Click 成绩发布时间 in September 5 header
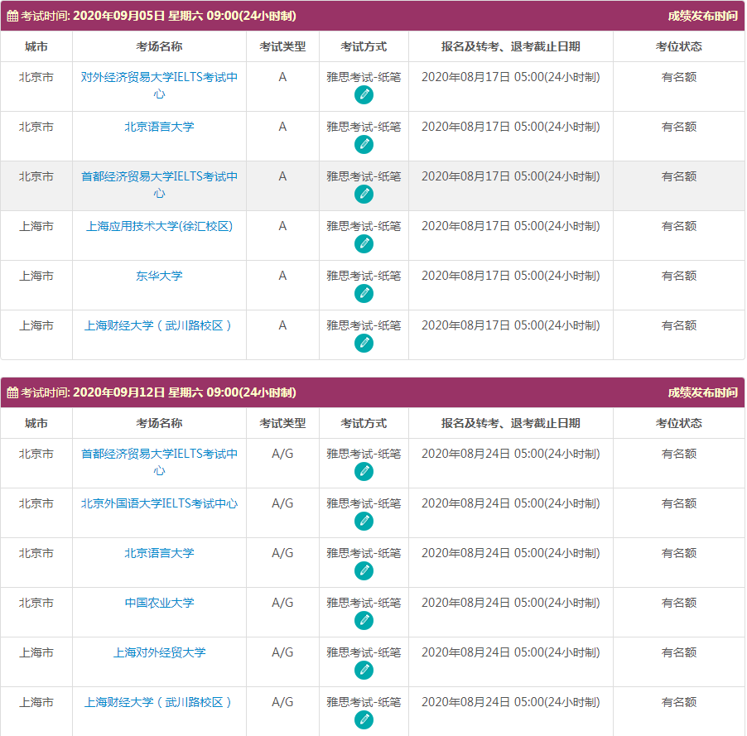 (x=702, y=16)
